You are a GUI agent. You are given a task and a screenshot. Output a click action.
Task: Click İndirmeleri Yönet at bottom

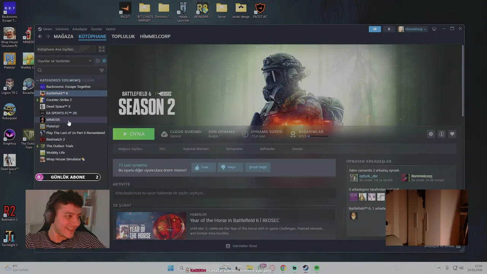(x=241, y=246)
